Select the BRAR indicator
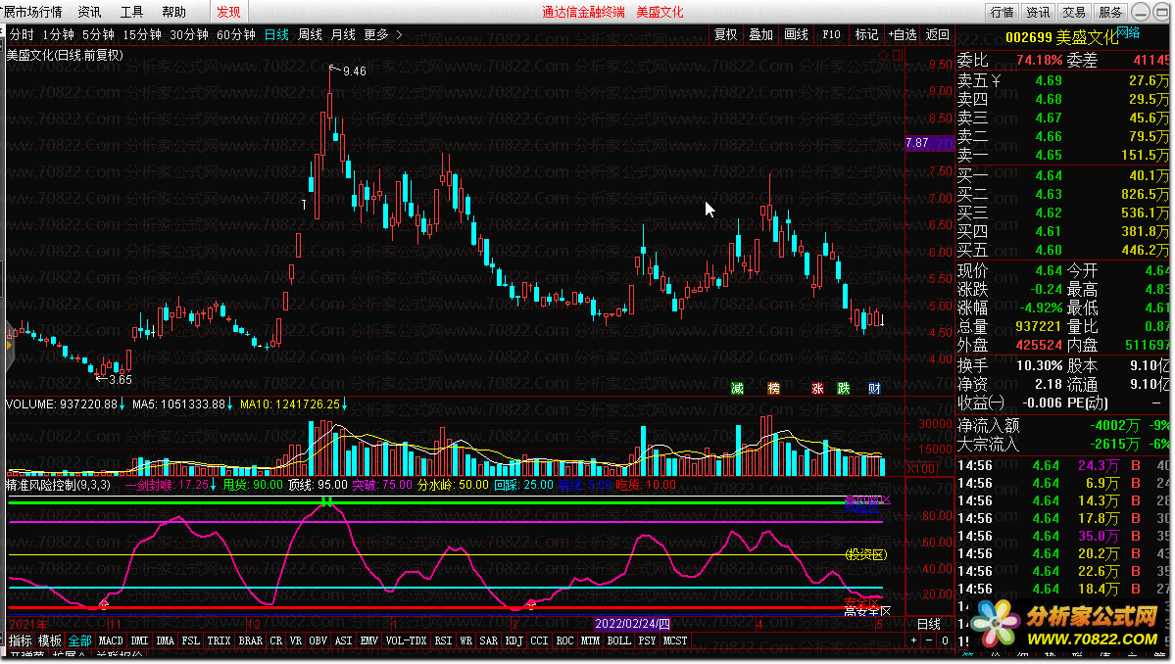Screen dimensions: 1175x664 250,640
